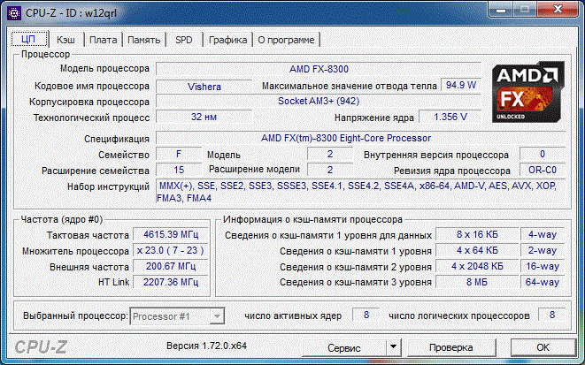Confirm with the OK button
The height and width of the screenshot is (365, 585).
pyautogui.click(x=543, y=348)
